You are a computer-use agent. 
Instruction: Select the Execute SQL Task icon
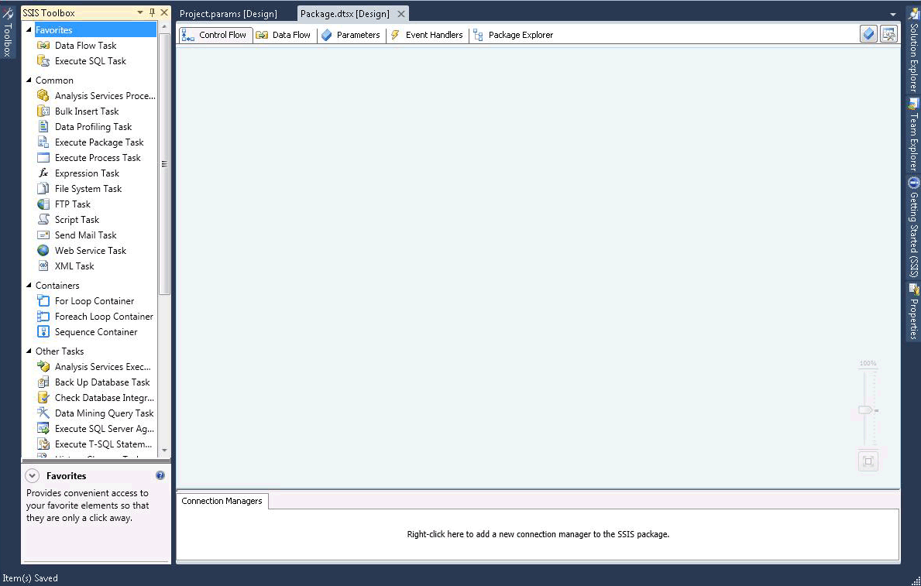pos(44,60)
